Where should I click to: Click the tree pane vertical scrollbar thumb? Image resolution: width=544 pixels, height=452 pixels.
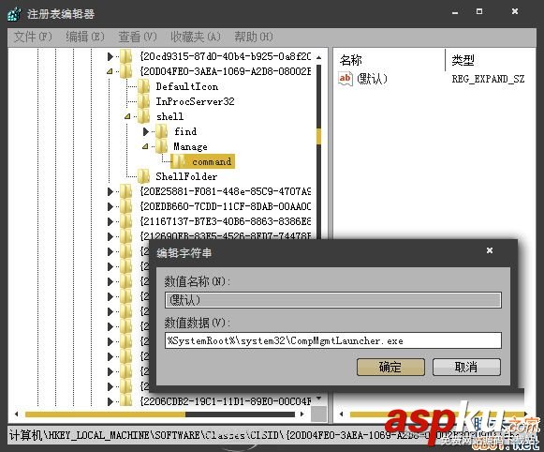(x=319, y=136)
